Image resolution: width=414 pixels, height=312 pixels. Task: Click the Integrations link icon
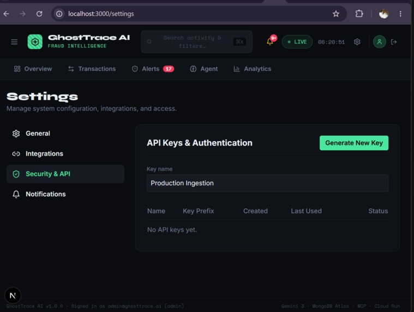click(16, 154)
